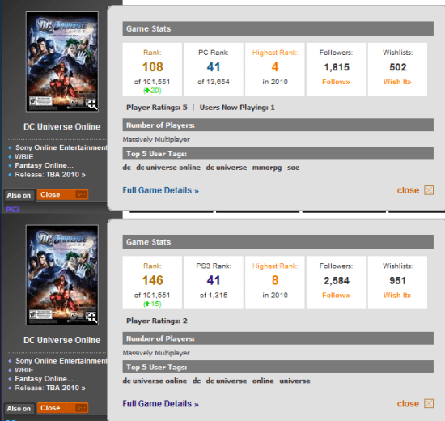Screen dimensions: 445x421
Task: Click top close text link in stats panel
Action: (x=408, y=190)
